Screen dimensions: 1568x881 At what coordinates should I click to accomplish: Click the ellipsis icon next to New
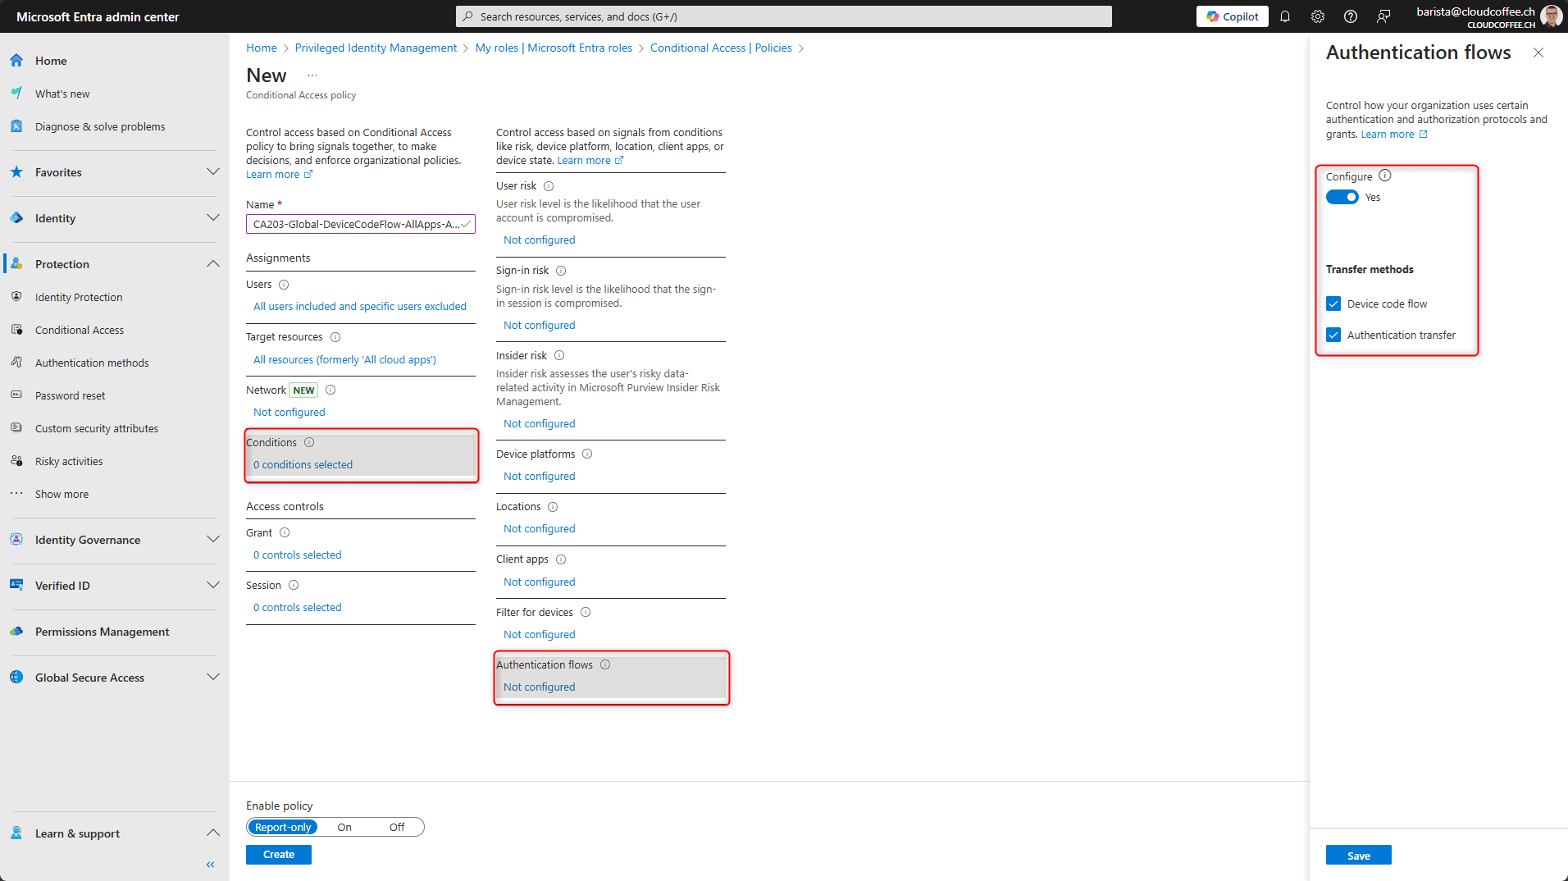click(x=312, y=75)
